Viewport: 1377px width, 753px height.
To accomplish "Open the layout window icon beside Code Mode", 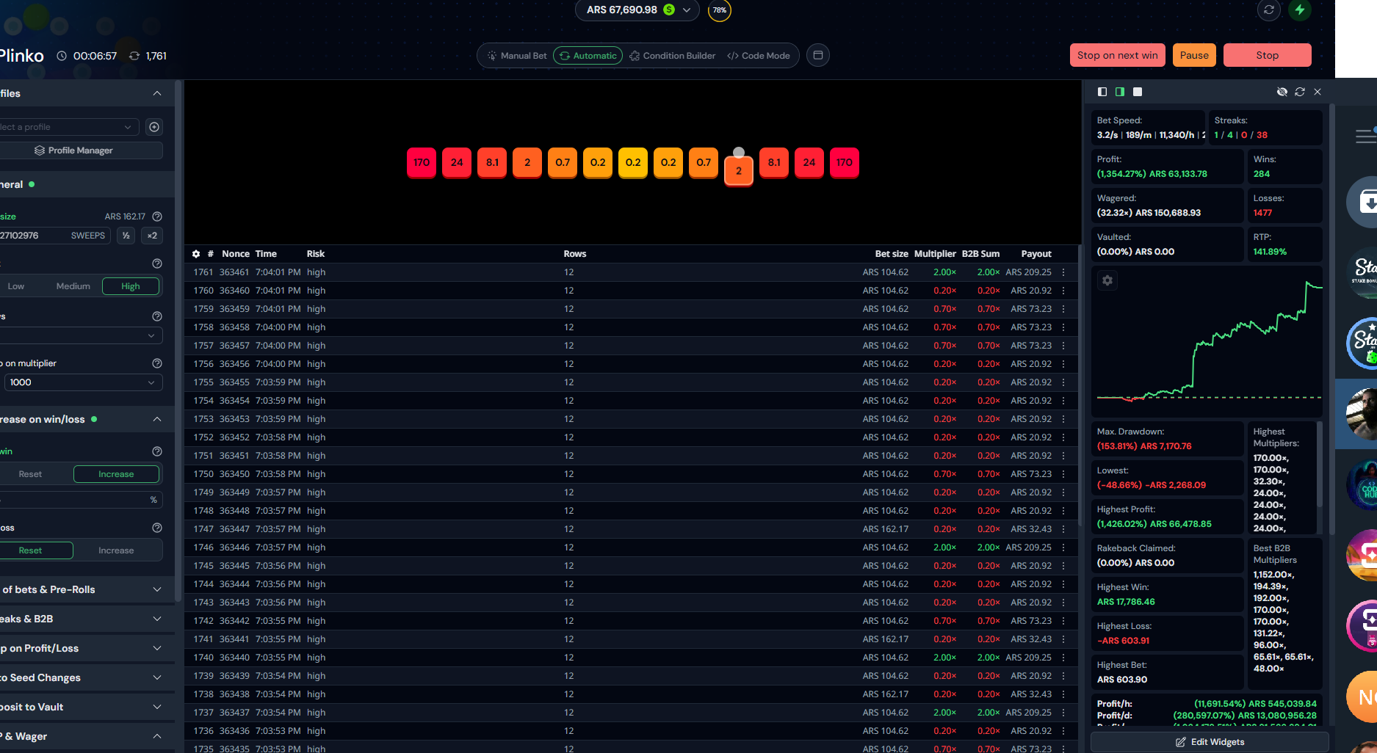I will pyautogui.click(x=818, y=56).
